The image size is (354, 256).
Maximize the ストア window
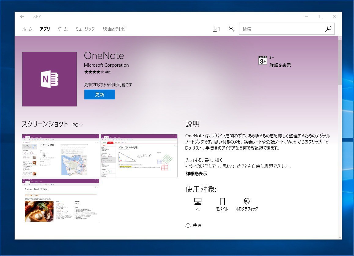point(321,17)
